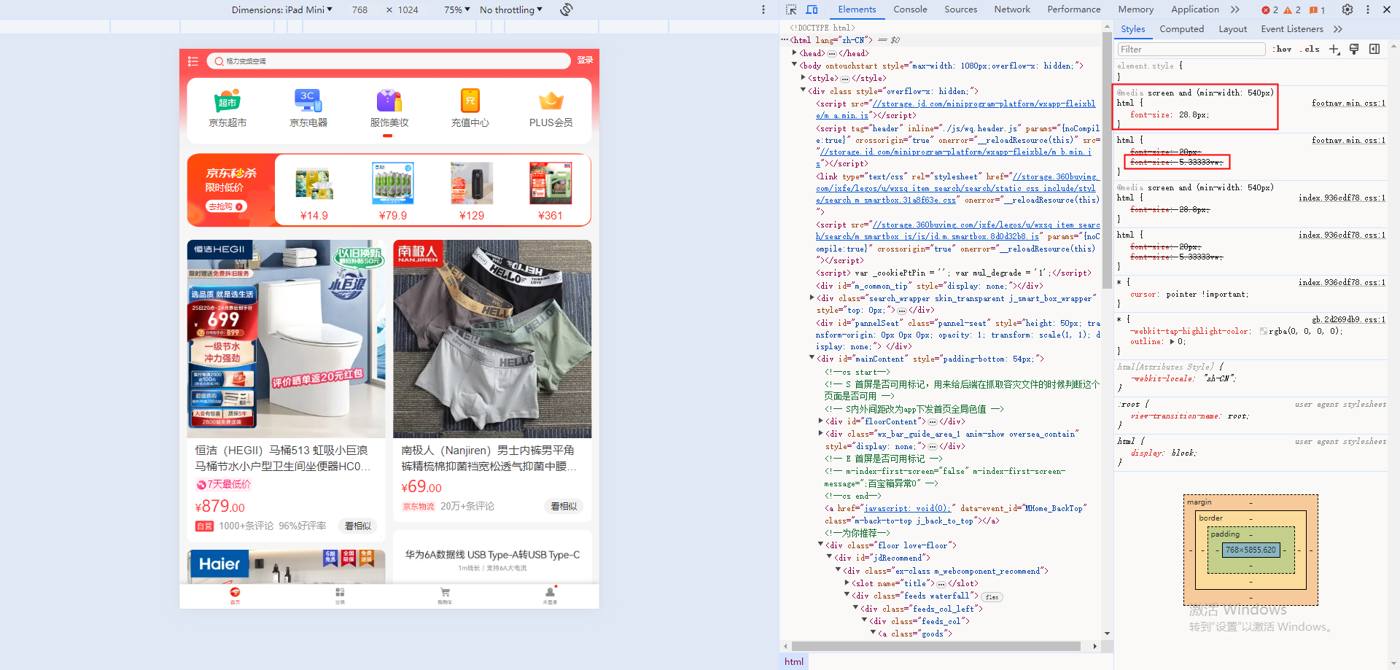The image size is (1400, 670).
Task: Switch to the Computed styles tab
Action: pyautogui.click(x=1181, y=29)
